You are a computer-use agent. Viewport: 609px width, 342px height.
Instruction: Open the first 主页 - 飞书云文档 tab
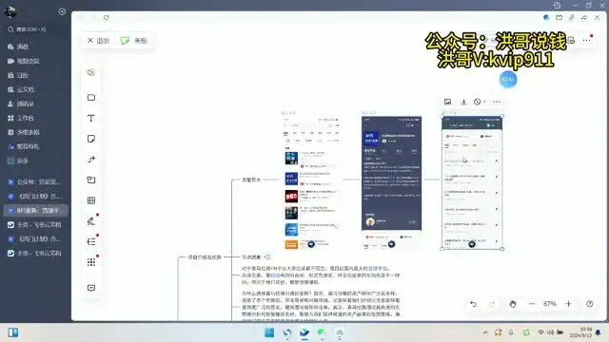pyautogui.click(x=35, y=224)
